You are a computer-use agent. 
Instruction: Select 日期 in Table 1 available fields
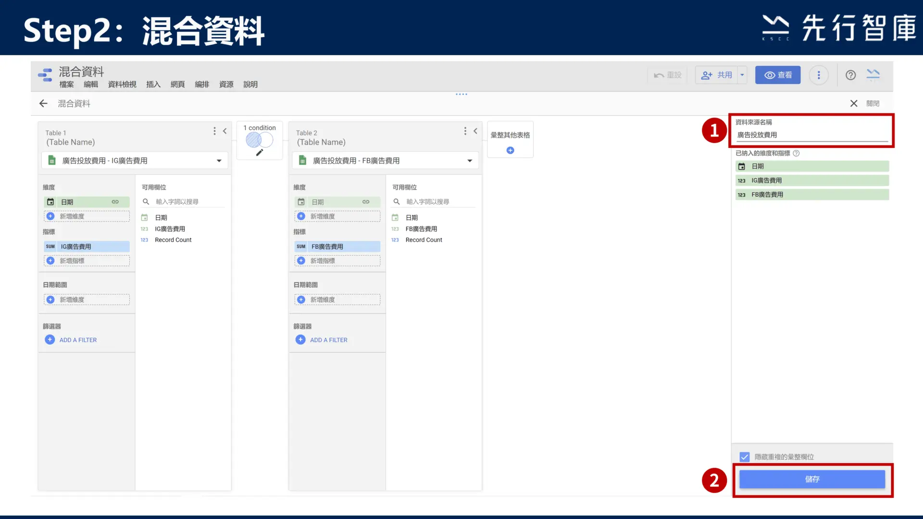(x=161, y=218)
